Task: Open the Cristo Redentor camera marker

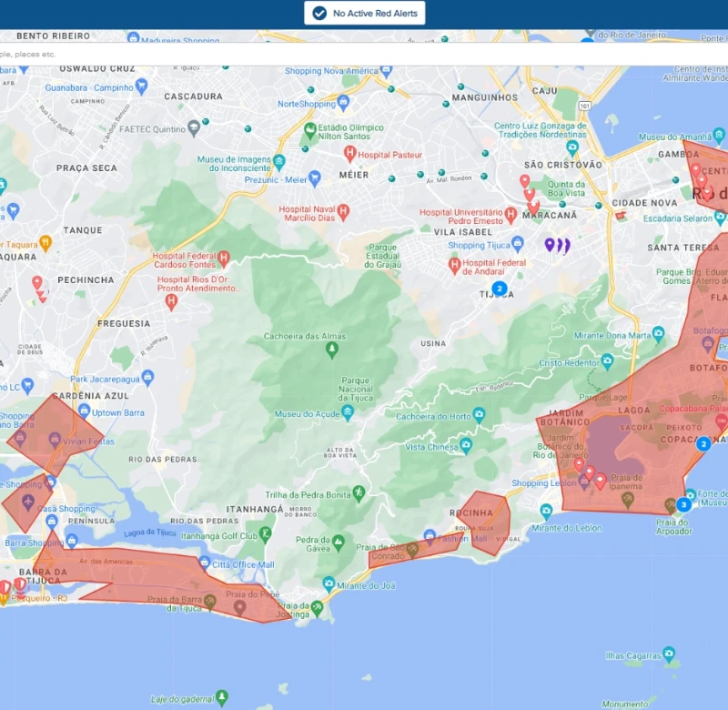Action: 607,360
